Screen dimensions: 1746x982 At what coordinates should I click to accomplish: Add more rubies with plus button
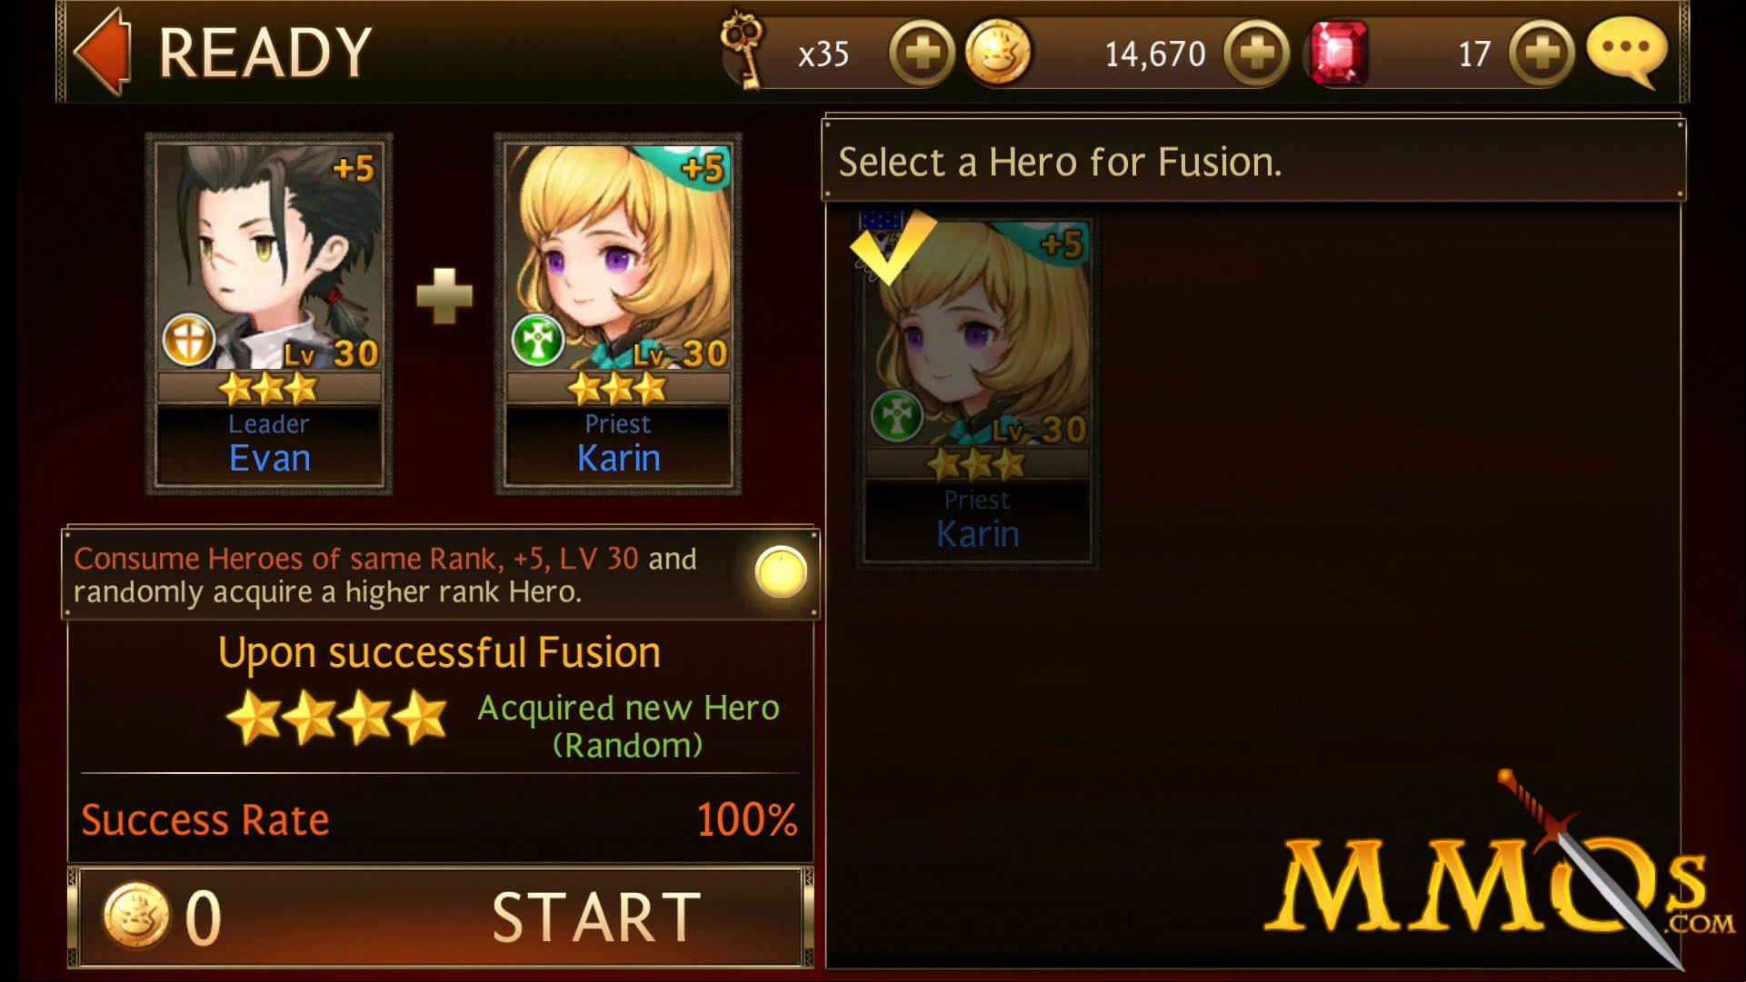click(1541, 53)
